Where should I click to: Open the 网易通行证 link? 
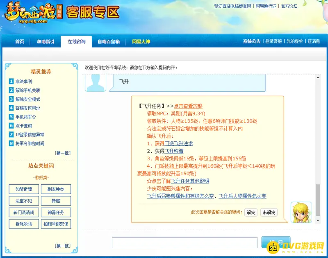pyautogui.click(x=266, y=6)
